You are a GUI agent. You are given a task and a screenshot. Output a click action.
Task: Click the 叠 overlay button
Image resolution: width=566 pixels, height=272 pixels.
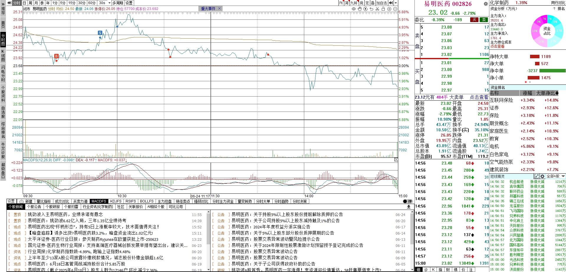373,3
